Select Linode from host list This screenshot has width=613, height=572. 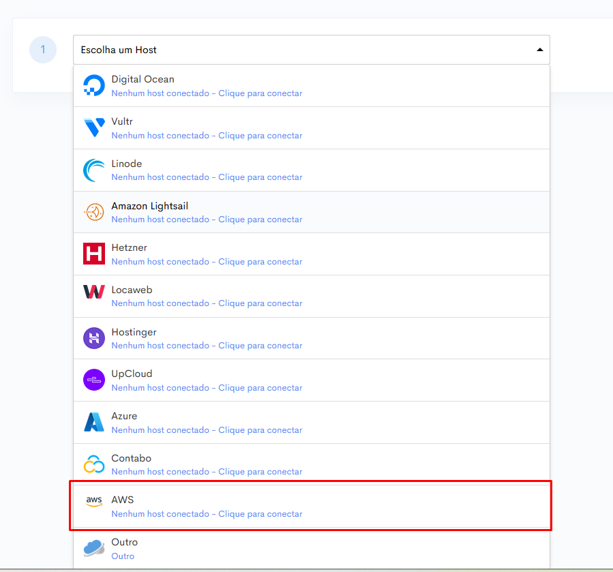312,170
